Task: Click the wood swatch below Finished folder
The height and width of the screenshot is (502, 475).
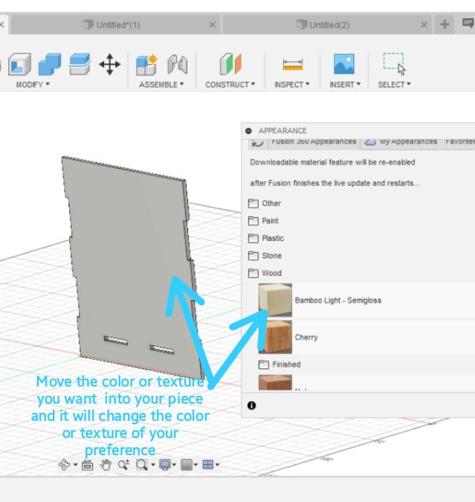Action: 275,382
